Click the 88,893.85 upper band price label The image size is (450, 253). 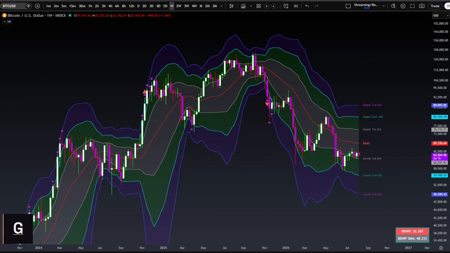point(440,105)
